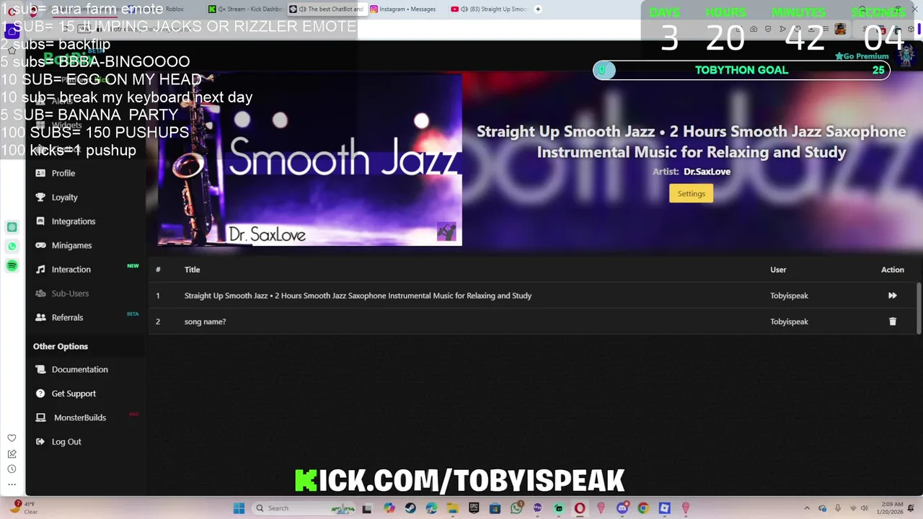The width and height of the screenshot is (923, 519).
Task: Switch to the Stream - Kick Dashboard tab
Action: click(245, 9)
